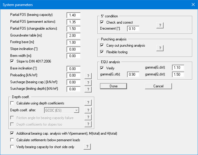
Task: Open help for Surcharge (bearing cap.)
Action: pyautogui.click(x=88, y=82)
